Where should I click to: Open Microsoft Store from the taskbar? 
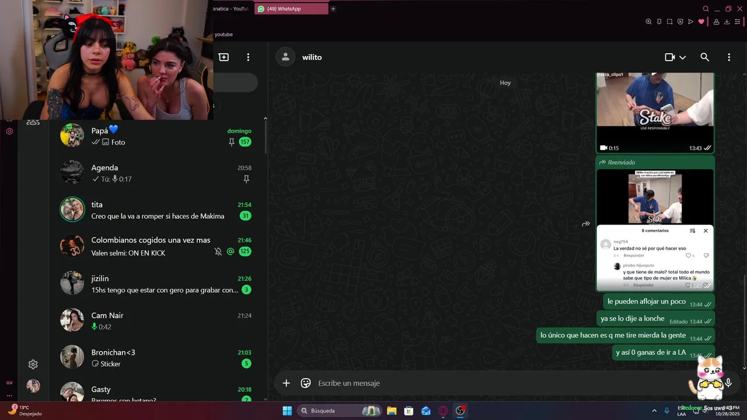[409, 411]
